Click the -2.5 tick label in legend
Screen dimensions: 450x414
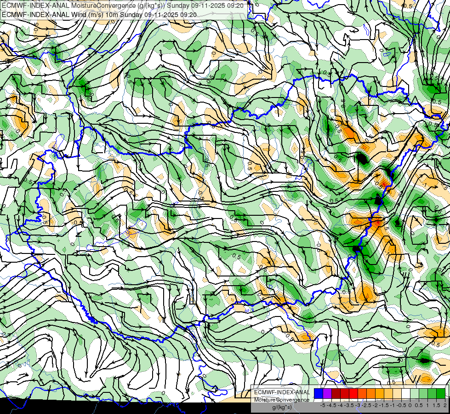coord(366,405)
